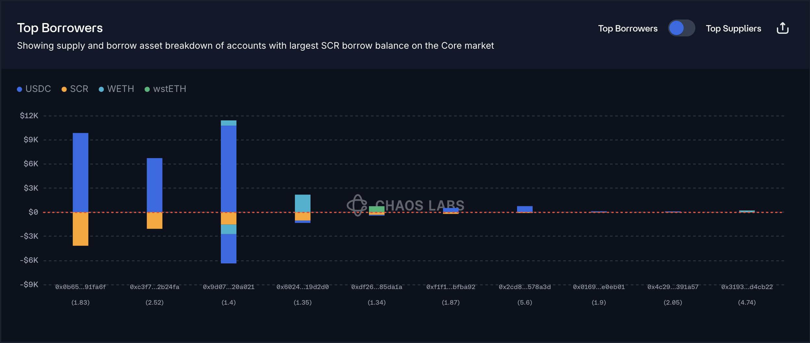
Task: Click the WETH borrow segment of 0x9d07...20a021
Action: pos(229,229)
